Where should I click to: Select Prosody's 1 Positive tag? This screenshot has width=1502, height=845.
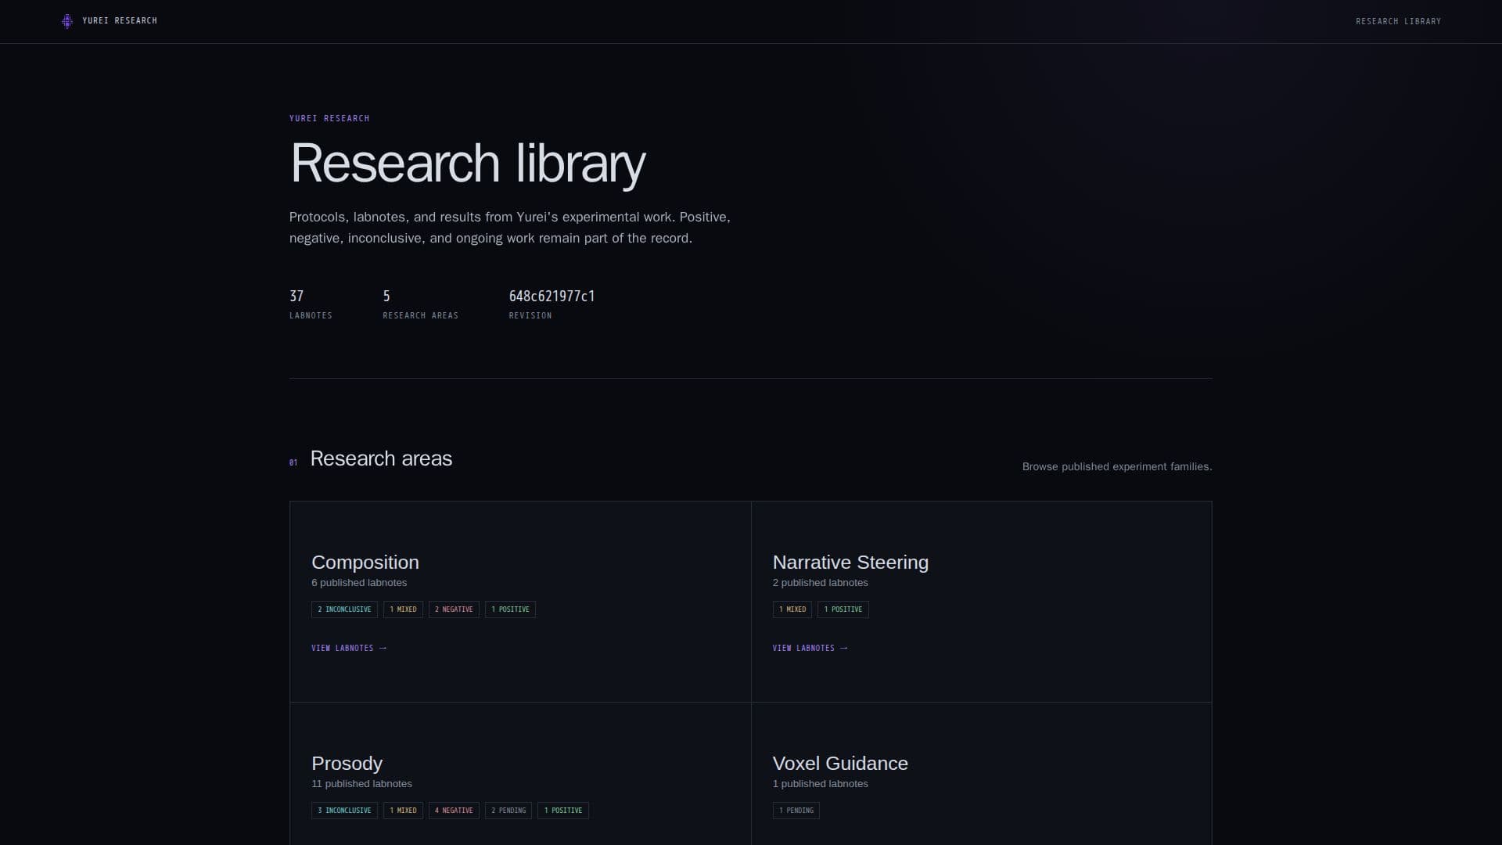point(563,811)
